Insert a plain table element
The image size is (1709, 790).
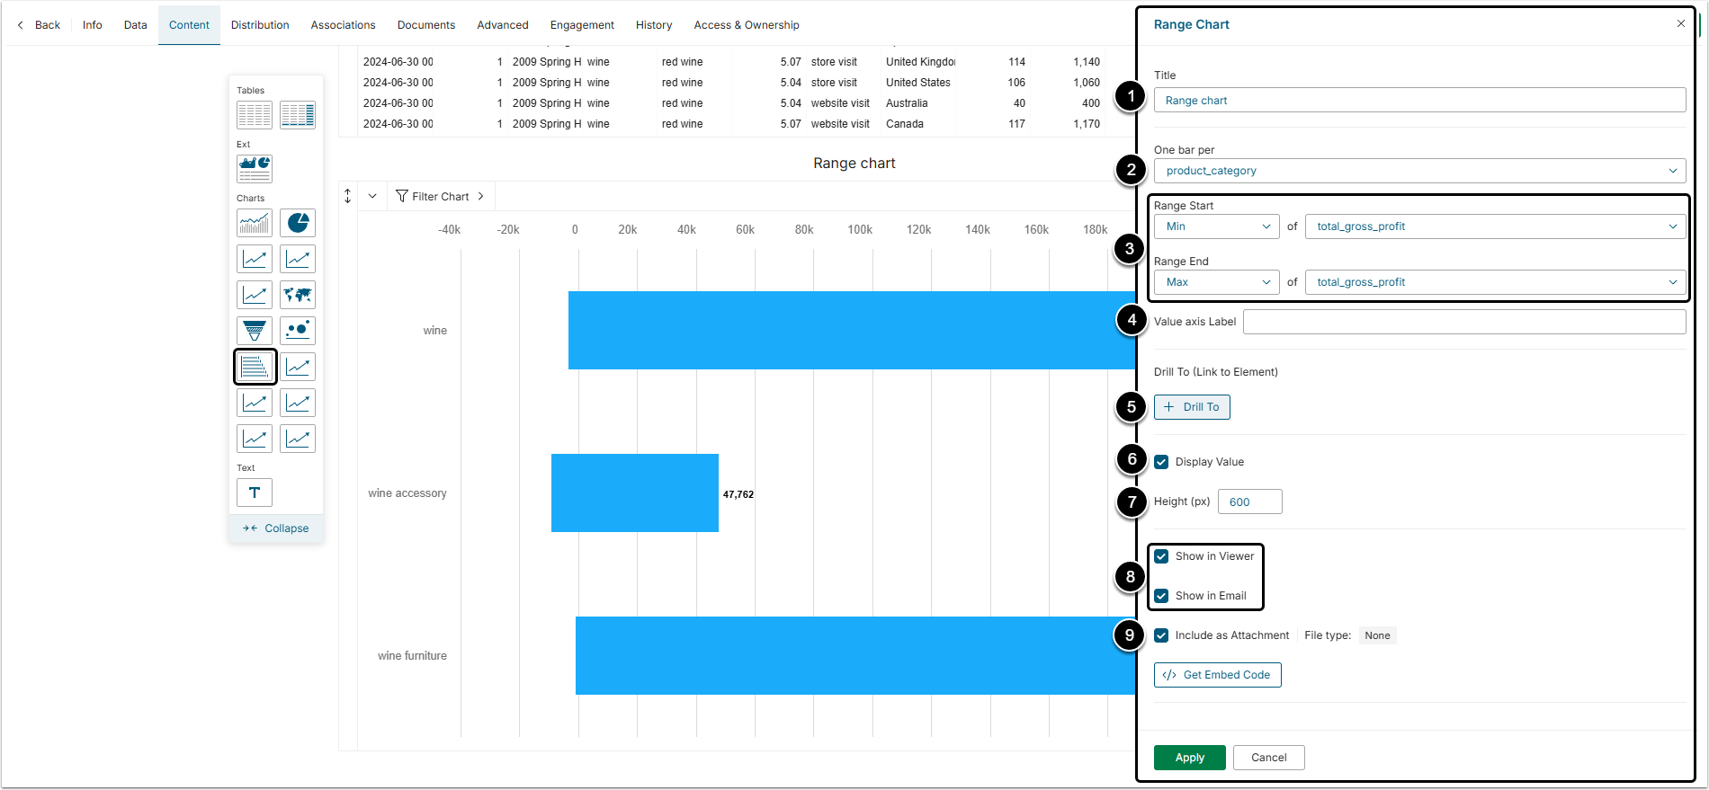coord(255,115)
